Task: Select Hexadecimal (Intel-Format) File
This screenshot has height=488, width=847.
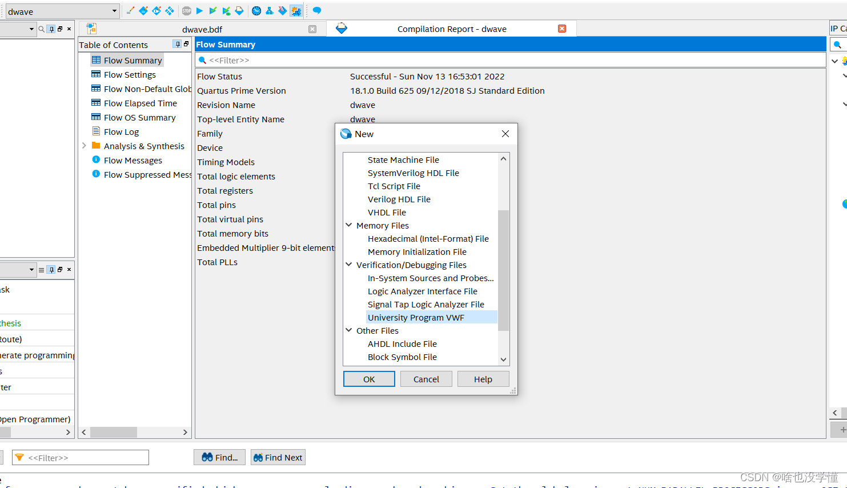Action: [x=428, y=239]
